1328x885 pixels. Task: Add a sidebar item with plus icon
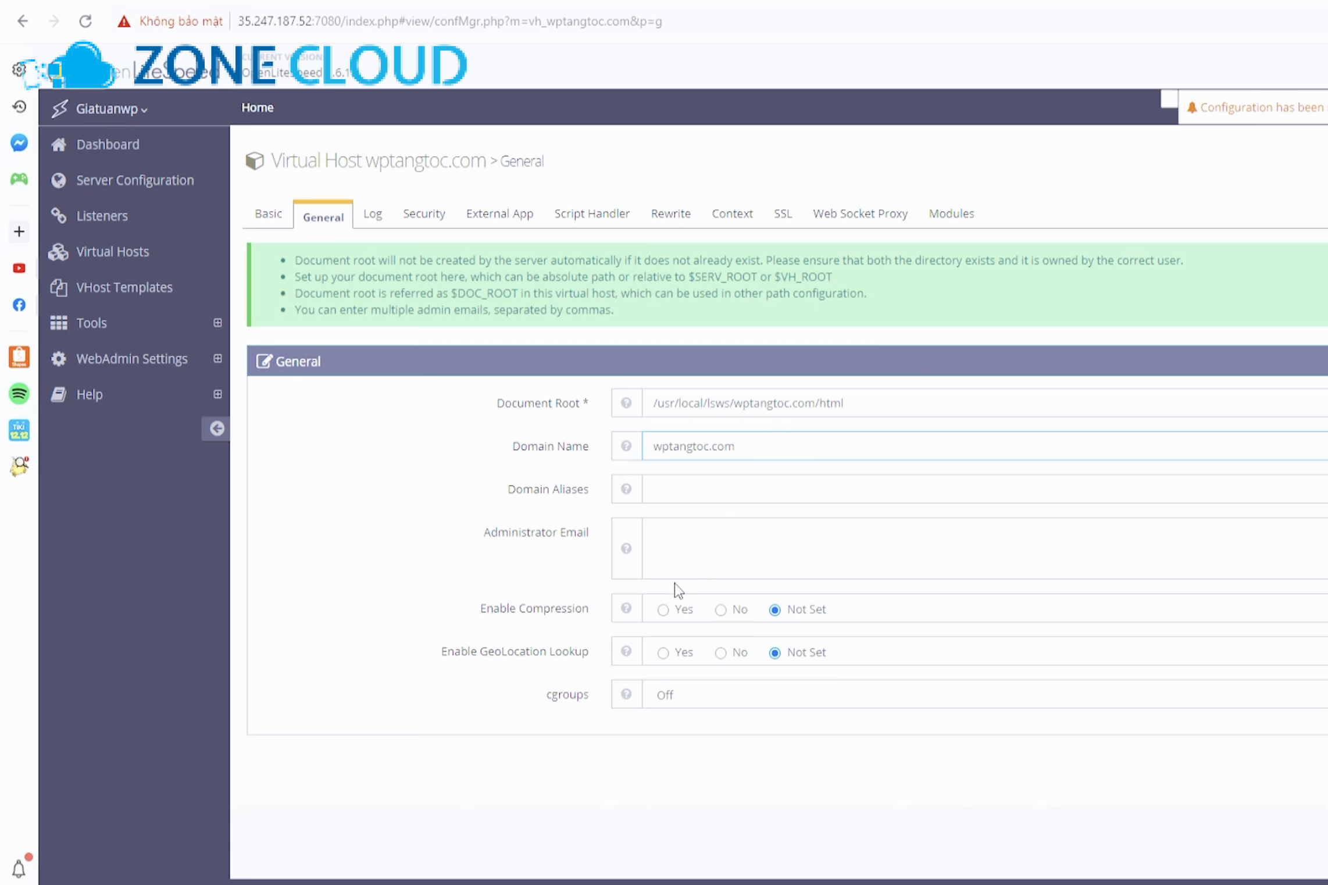(19, 231)
